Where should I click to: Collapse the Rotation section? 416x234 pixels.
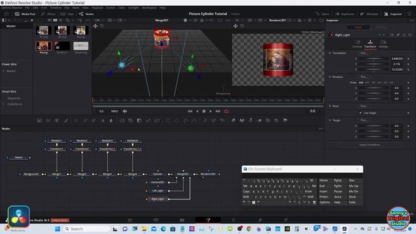(x=330, y=77)
